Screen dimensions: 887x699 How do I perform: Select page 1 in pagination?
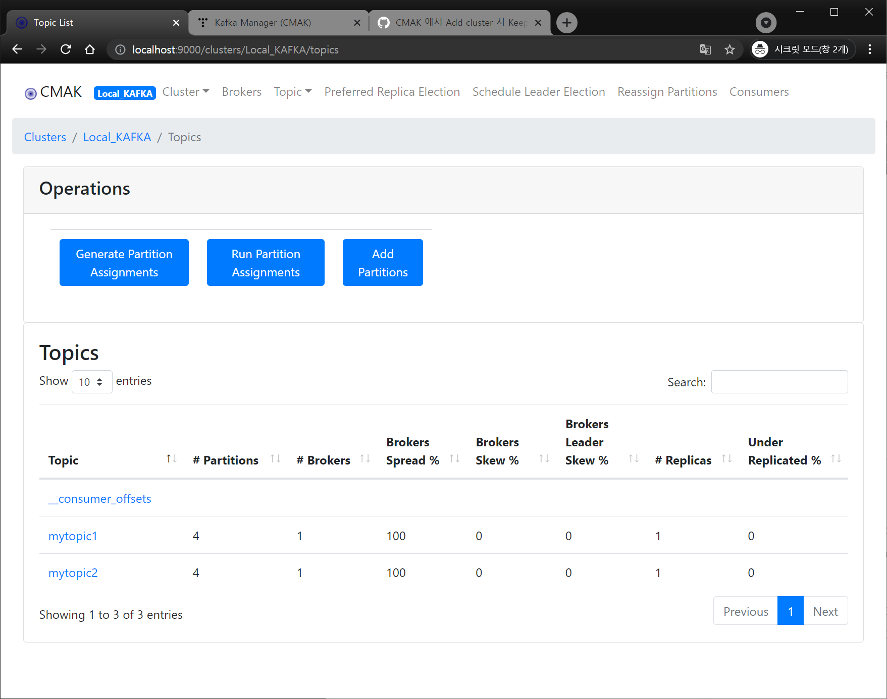(791, 611)
